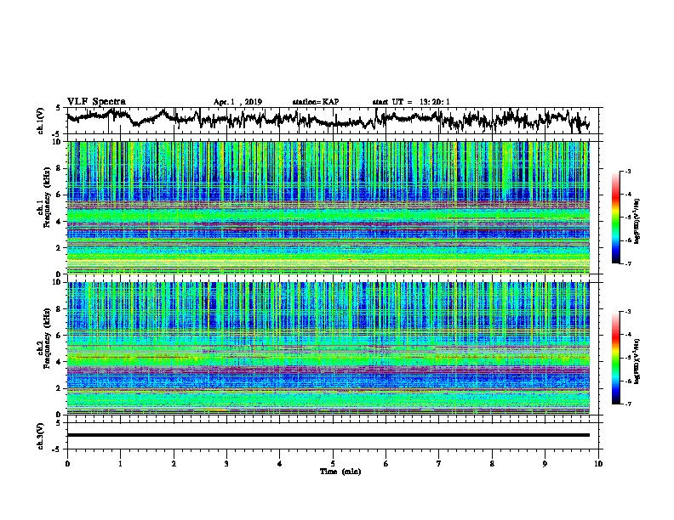674x520 pixels.
Task: Click the "0" time axis tick label
Action: [x=67, y=464]
